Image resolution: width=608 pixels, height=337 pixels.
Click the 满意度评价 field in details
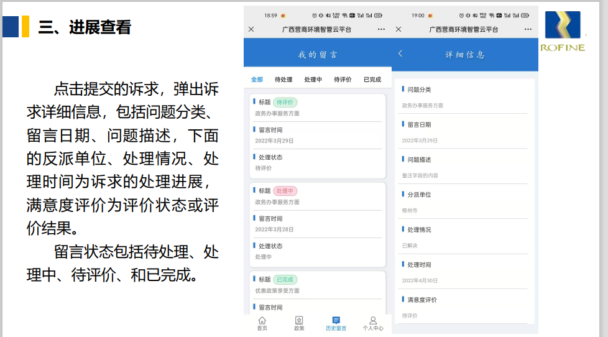[465, 307]
